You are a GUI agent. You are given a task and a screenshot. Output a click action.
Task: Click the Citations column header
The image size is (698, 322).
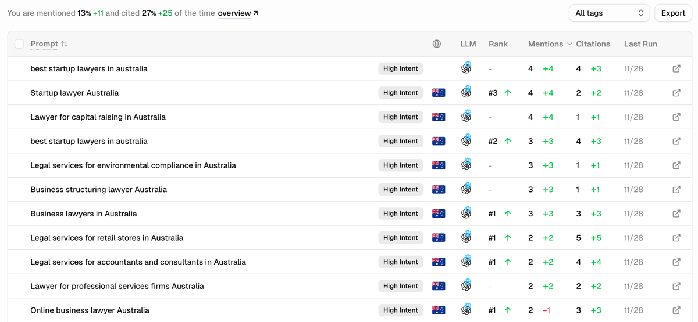(593, 44)
